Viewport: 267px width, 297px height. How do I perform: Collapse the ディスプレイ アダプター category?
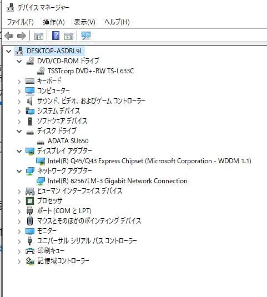click(19, 151)
